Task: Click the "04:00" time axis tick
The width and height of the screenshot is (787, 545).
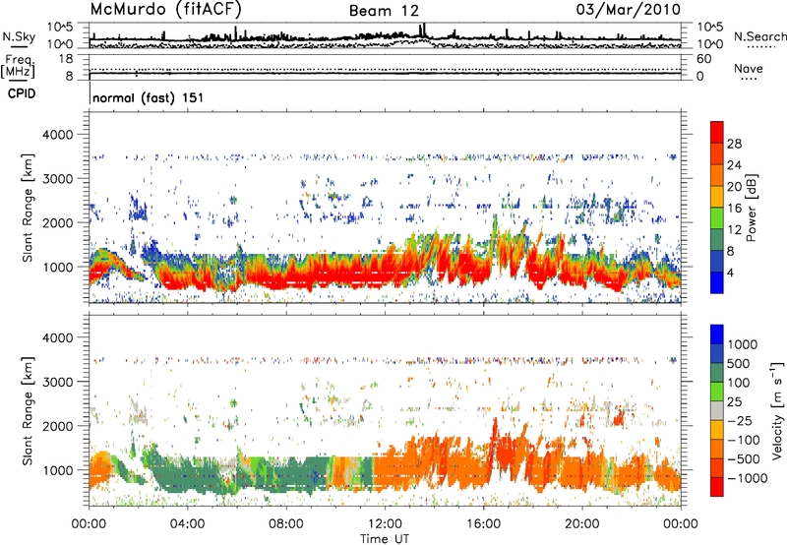Action: click(187, 524)
